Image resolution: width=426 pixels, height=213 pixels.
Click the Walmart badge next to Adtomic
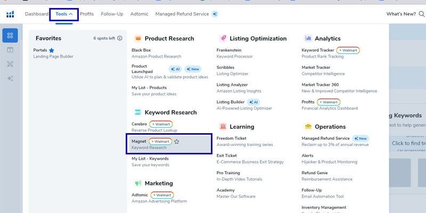click(x=162, y=195)
